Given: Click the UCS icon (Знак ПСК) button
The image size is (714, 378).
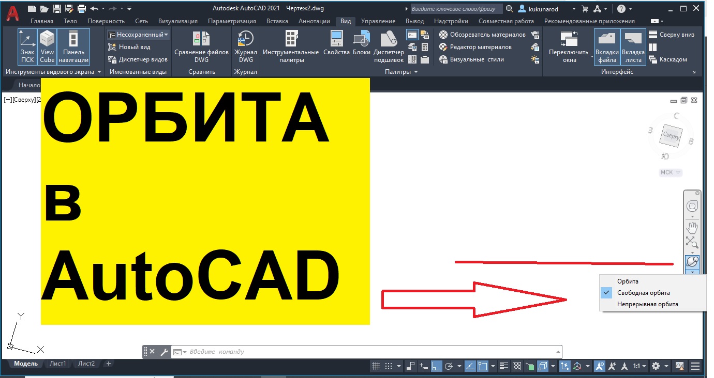Looking at the screenshot, I should [27, 46].
